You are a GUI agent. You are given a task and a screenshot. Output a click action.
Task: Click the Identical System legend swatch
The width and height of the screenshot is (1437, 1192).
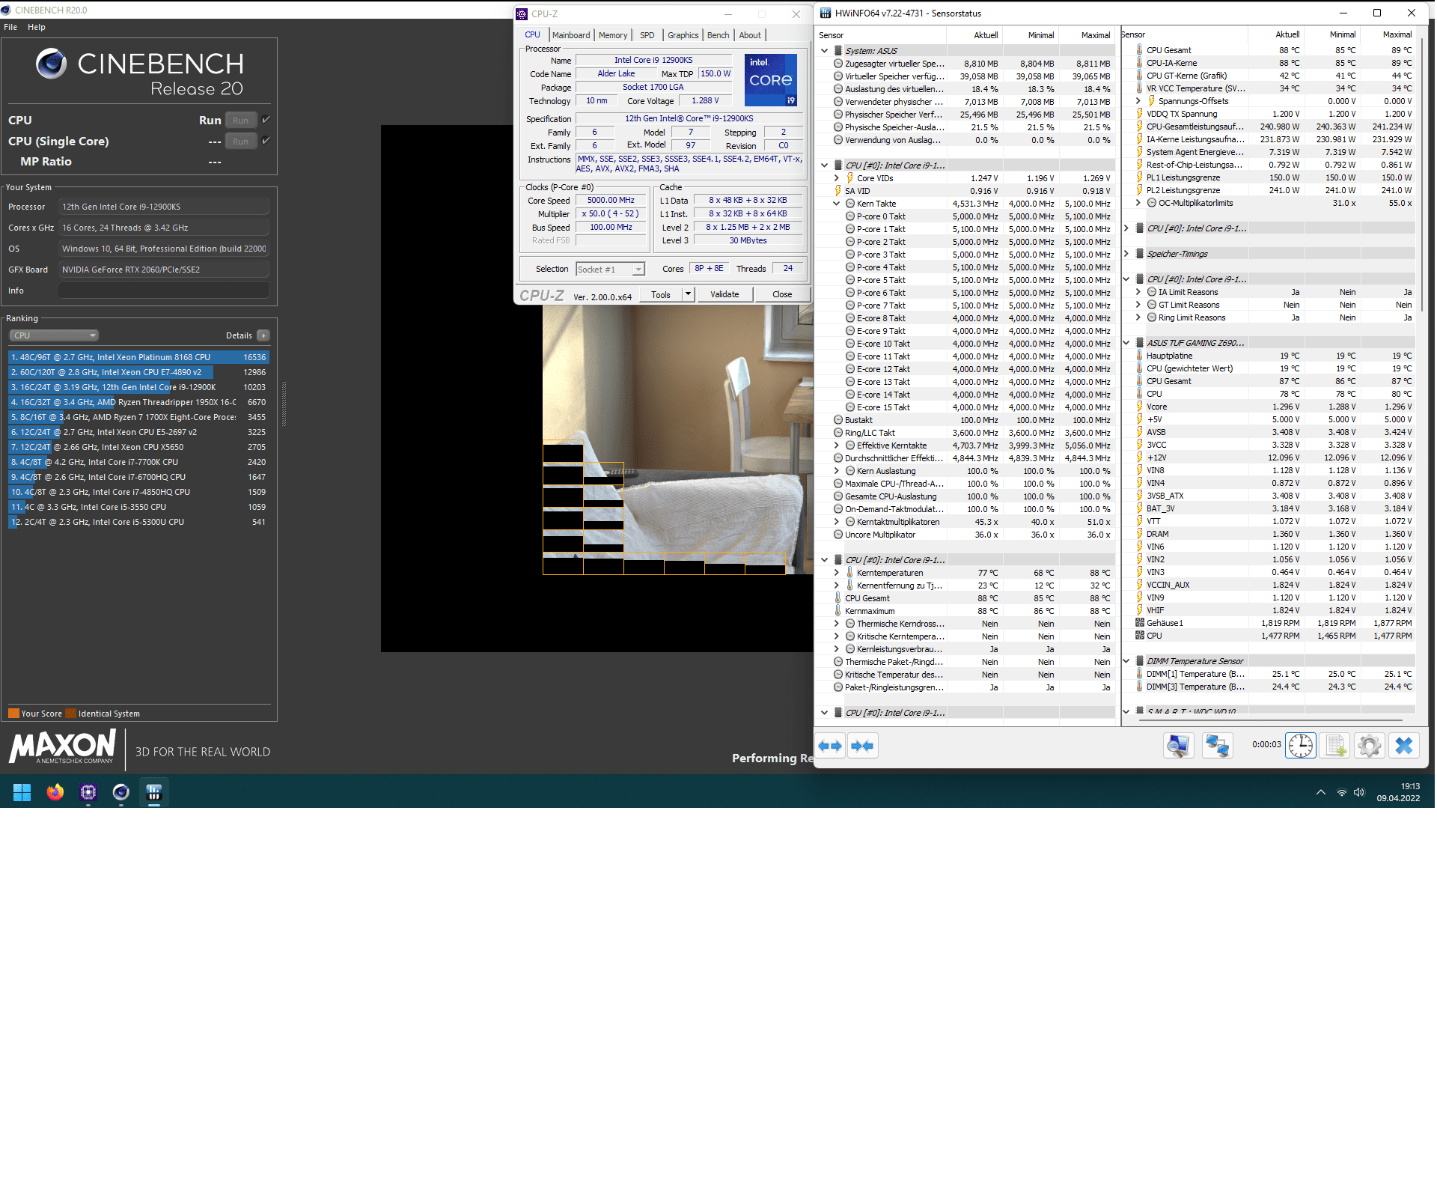70,714
